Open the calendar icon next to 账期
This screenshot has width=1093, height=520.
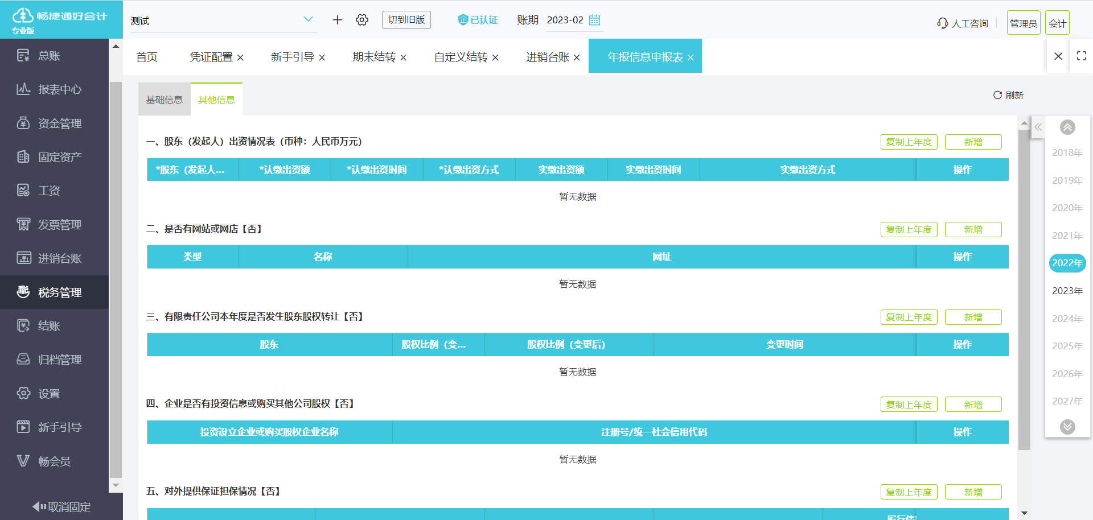tap(595, 20)
